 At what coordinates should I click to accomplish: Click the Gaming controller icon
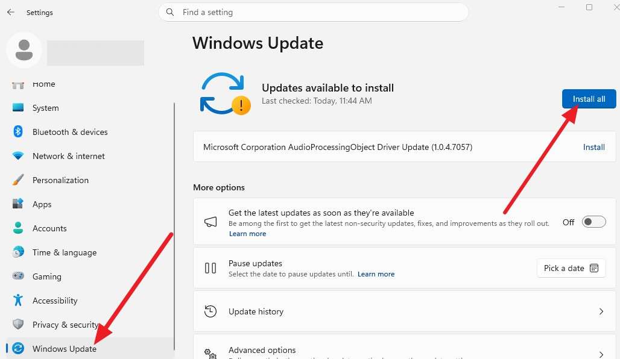point(18,276)
